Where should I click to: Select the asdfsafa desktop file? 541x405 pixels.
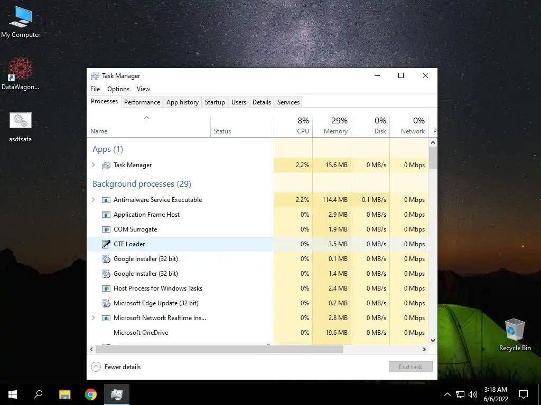click(21, 127)
